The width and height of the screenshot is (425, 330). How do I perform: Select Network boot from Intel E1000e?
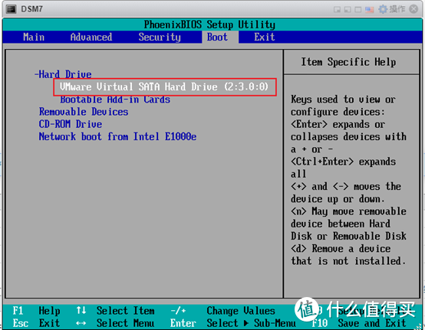click(x=117, y=136)
